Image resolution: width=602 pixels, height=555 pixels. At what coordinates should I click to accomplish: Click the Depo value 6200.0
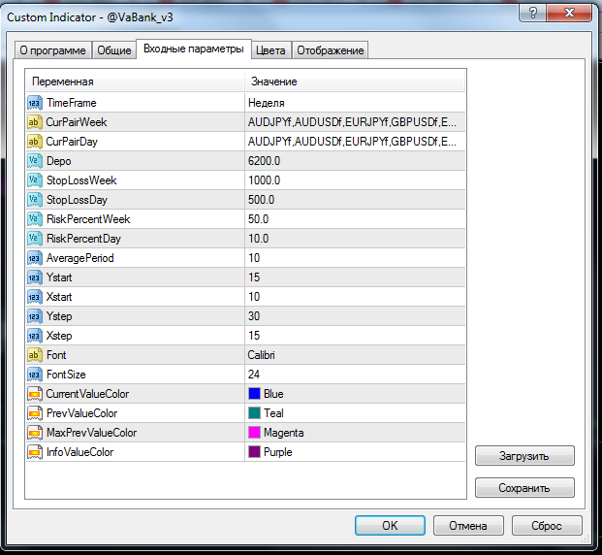pyautogui.click(x=264, y=161)
